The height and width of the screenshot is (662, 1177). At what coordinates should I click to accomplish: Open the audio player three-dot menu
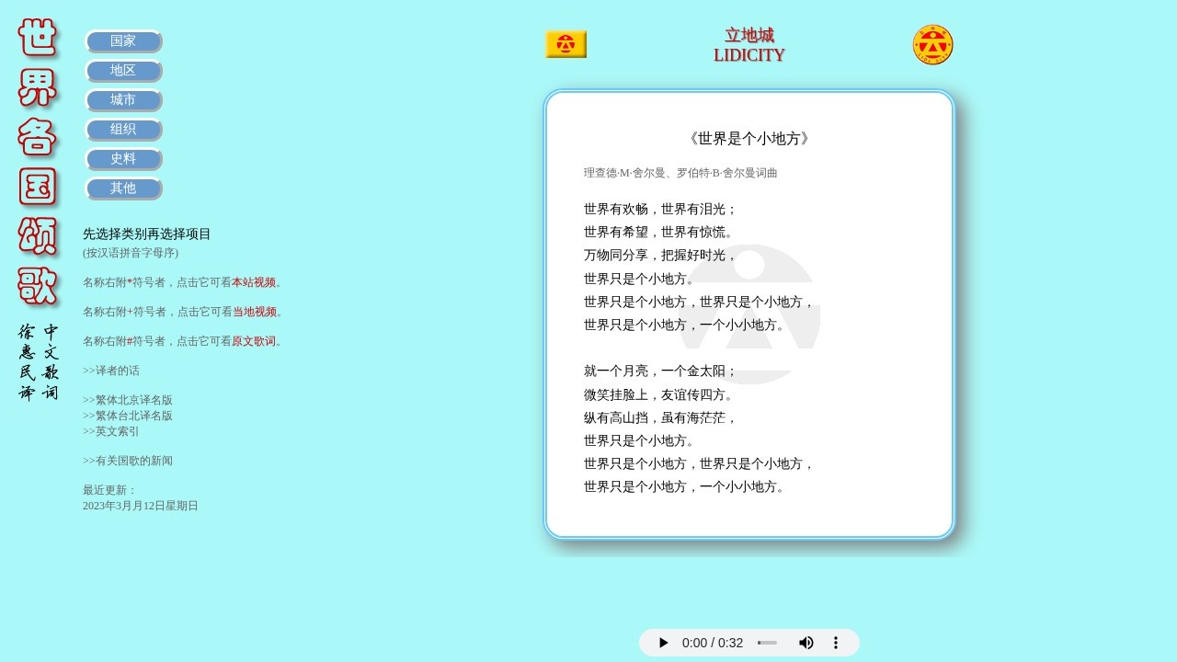coord(836,643)
